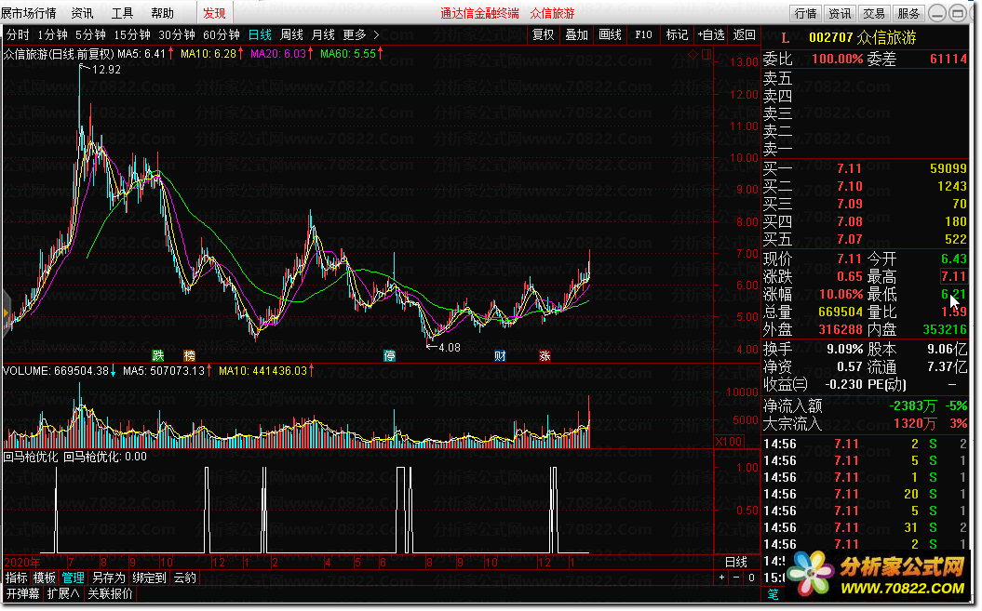Select the 月线 monthly period
This screenshot has width=982, height=611.
pos(323,35)
